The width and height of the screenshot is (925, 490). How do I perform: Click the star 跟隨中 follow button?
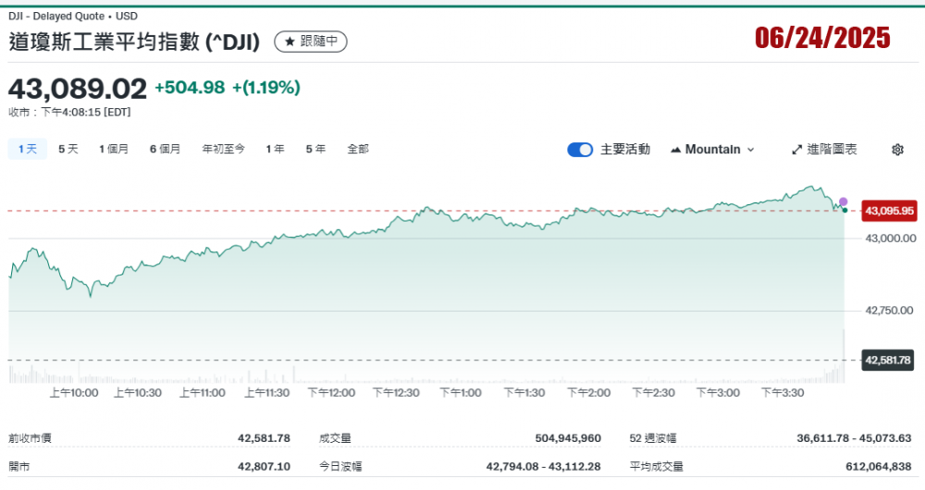point(311,42)
